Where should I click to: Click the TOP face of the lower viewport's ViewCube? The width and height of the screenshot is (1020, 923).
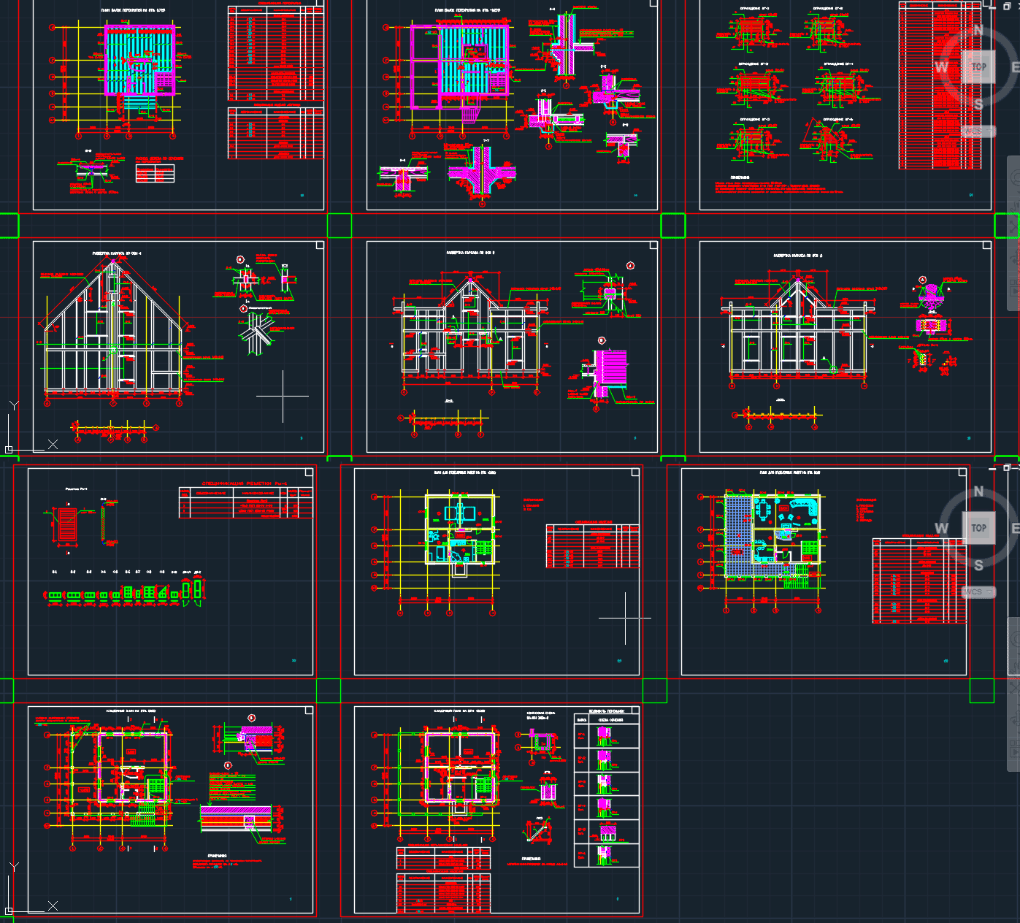coord(978,527)
